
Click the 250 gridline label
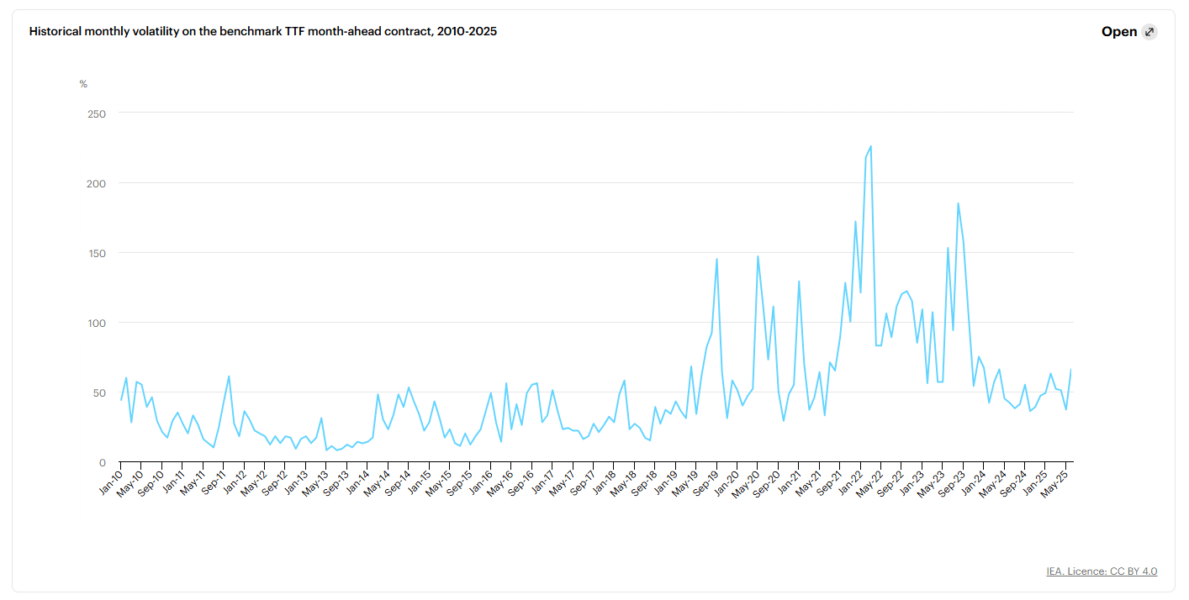pyautogui.click(x=97, y=113)
